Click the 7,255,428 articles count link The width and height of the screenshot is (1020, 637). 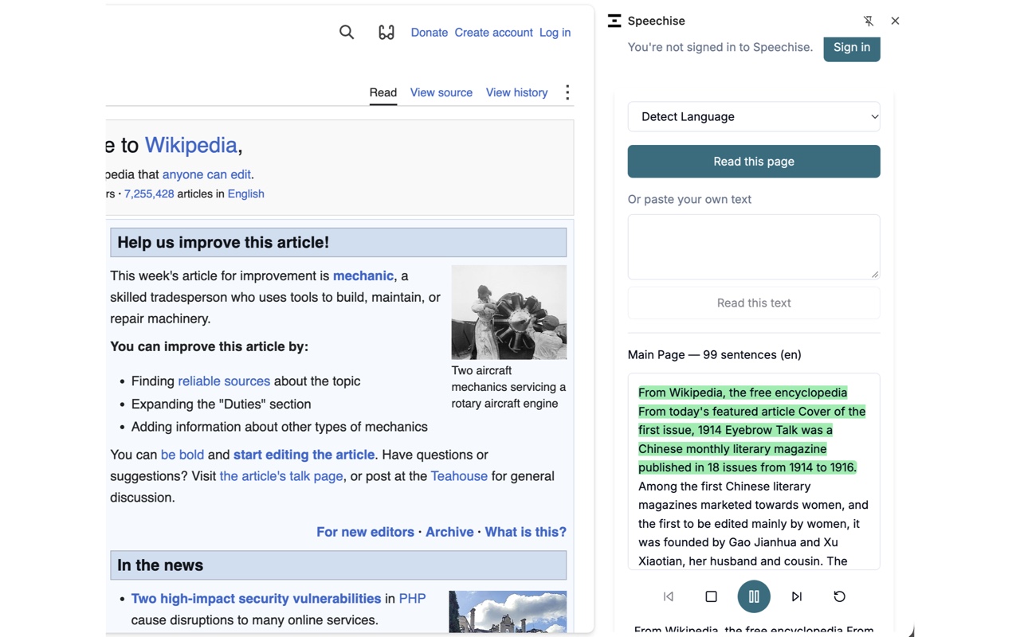[x=149, y=193]
